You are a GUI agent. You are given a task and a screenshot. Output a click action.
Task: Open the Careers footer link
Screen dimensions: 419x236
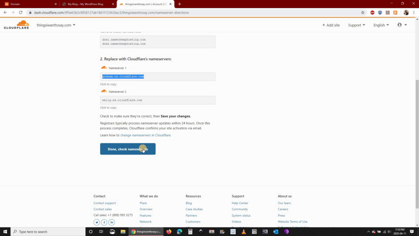tap(283, 209)
